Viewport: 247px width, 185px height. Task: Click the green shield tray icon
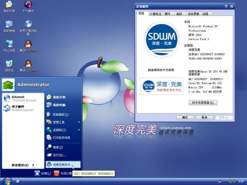(x=234, y=182)
